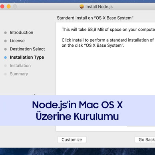Image resolution: width=155 pixels, height=155 pixels.
Task: Click the Node.js installer package icon
Action: tap(81, 6)
